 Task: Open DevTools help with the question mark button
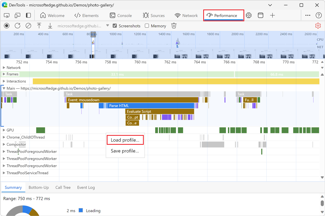[318, 15]
